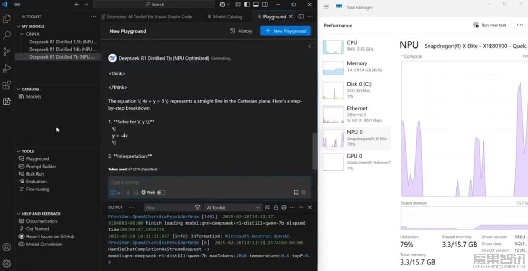The width and height of the screenshot is (528, 271).
Task: Open output log level settings gear
Action: click(284, 207)
